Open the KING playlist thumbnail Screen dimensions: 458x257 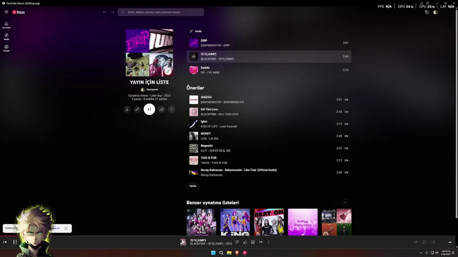(235, 222)
